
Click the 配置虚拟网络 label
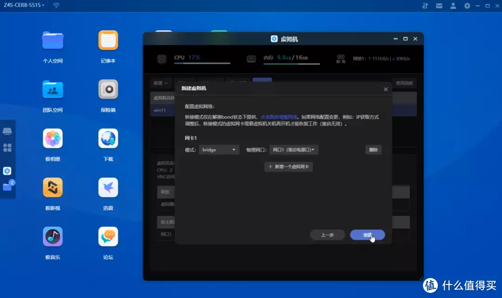(199, 106)
